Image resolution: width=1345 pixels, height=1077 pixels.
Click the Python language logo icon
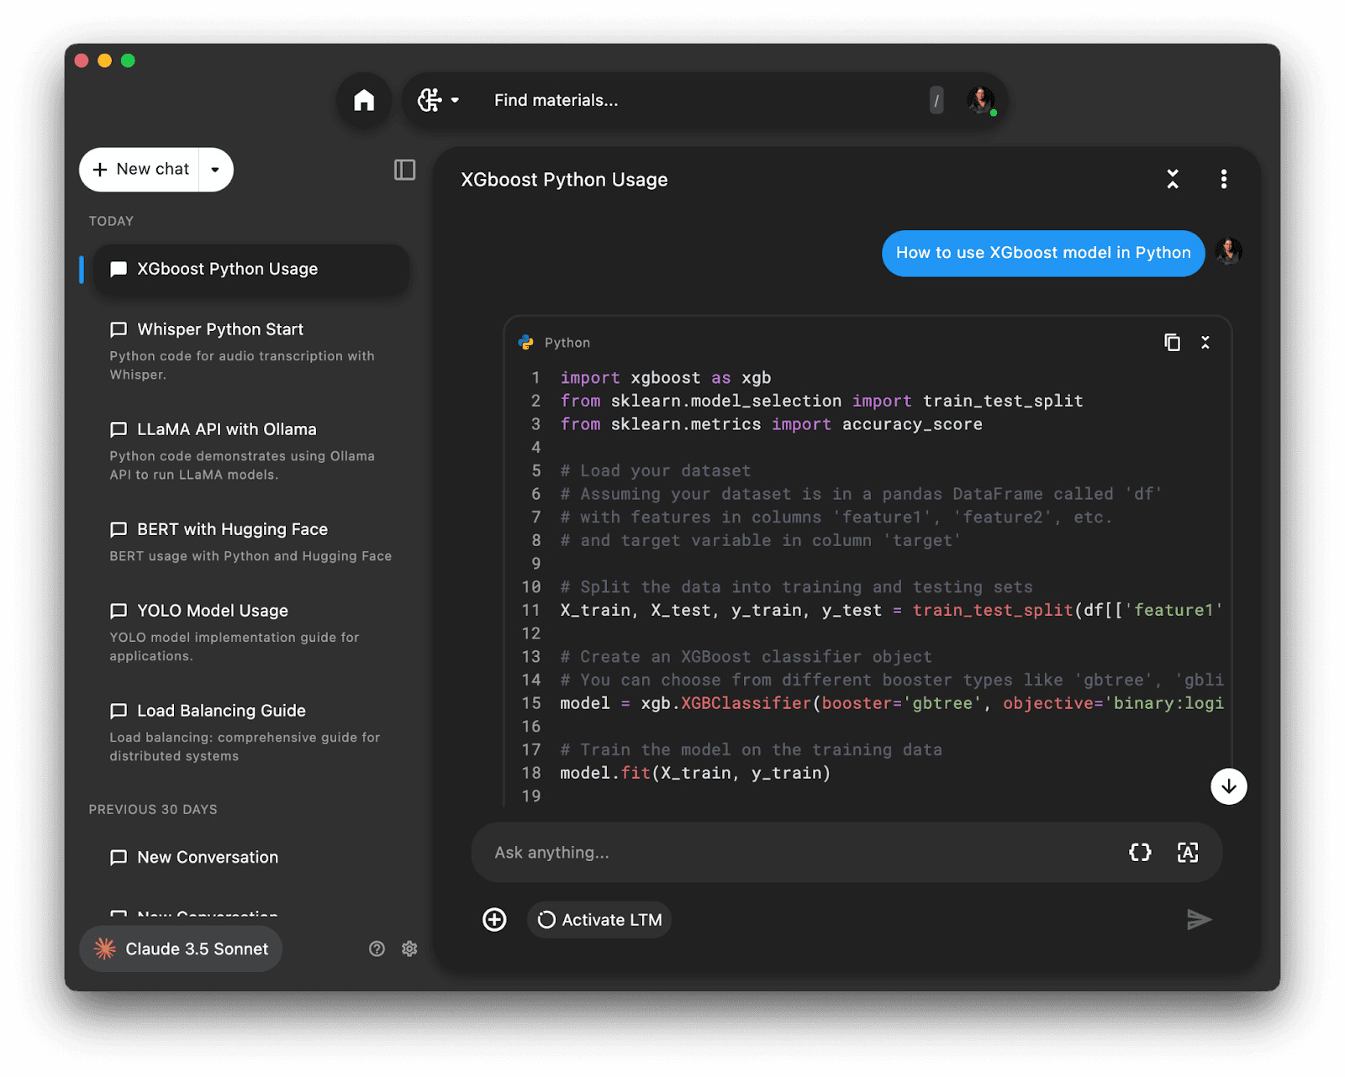pos(526,343)
